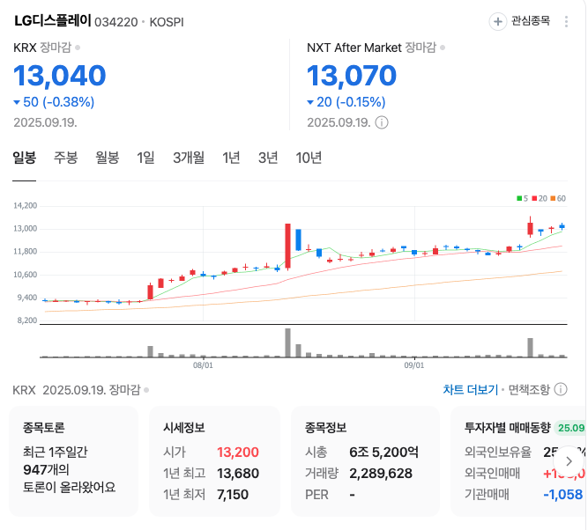Select the 1년 chart tab
The width and height of the screenshot is (588, 530).
click(x=231, y=158)
